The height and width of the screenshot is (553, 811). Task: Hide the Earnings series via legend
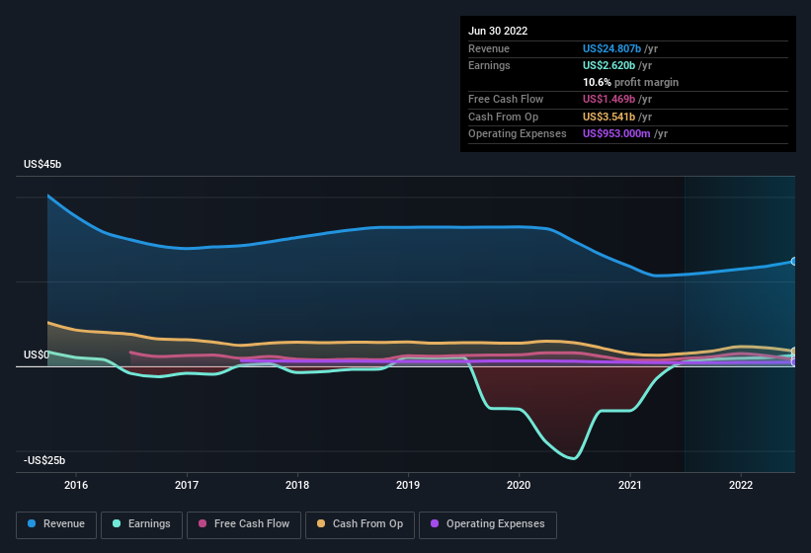[x=142, y=523]
